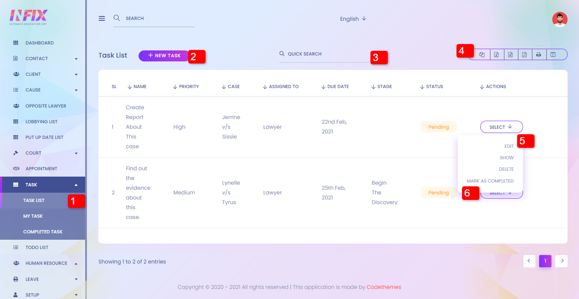Click the Copy table export icon
This screenshot has width=579, height=299.
point(482,55)
